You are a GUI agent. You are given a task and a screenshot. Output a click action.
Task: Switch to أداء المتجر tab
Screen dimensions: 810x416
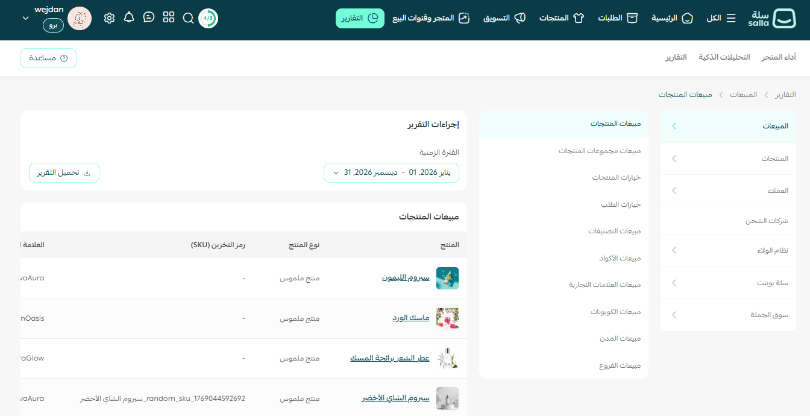point(779,57)
